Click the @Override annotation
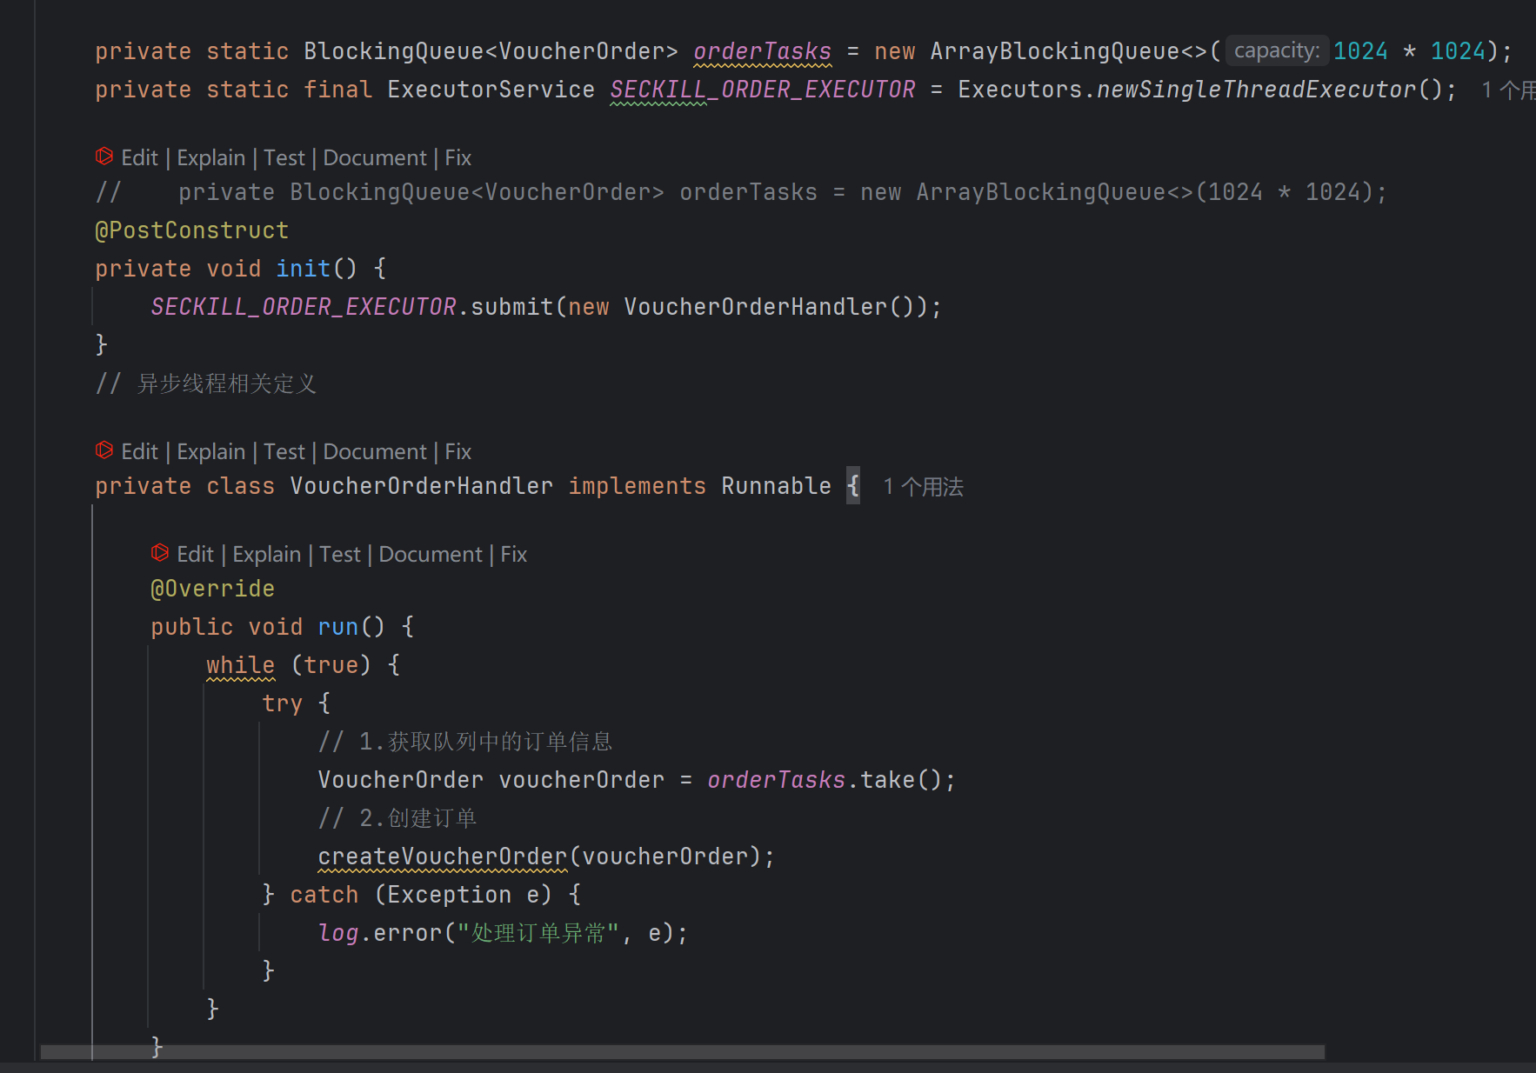 coord(212,589)
